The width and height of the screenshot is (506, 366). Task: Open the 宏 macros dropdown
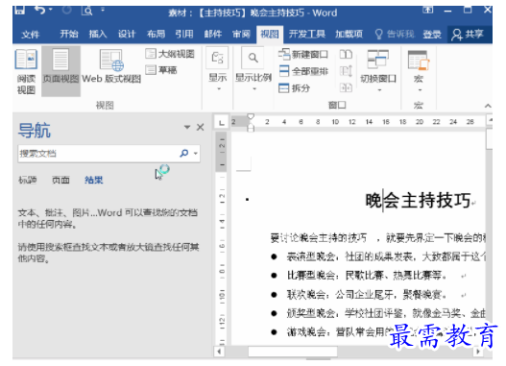coord(419,70)
